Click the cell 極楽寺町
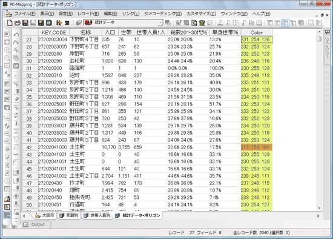Screen dimensions: 333x239 [x=85, y=198]
